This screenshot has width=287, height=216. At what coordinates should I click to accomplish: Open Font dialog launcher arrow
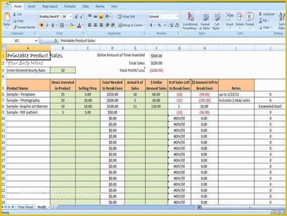pyautogui.click(x=83, y=33)
